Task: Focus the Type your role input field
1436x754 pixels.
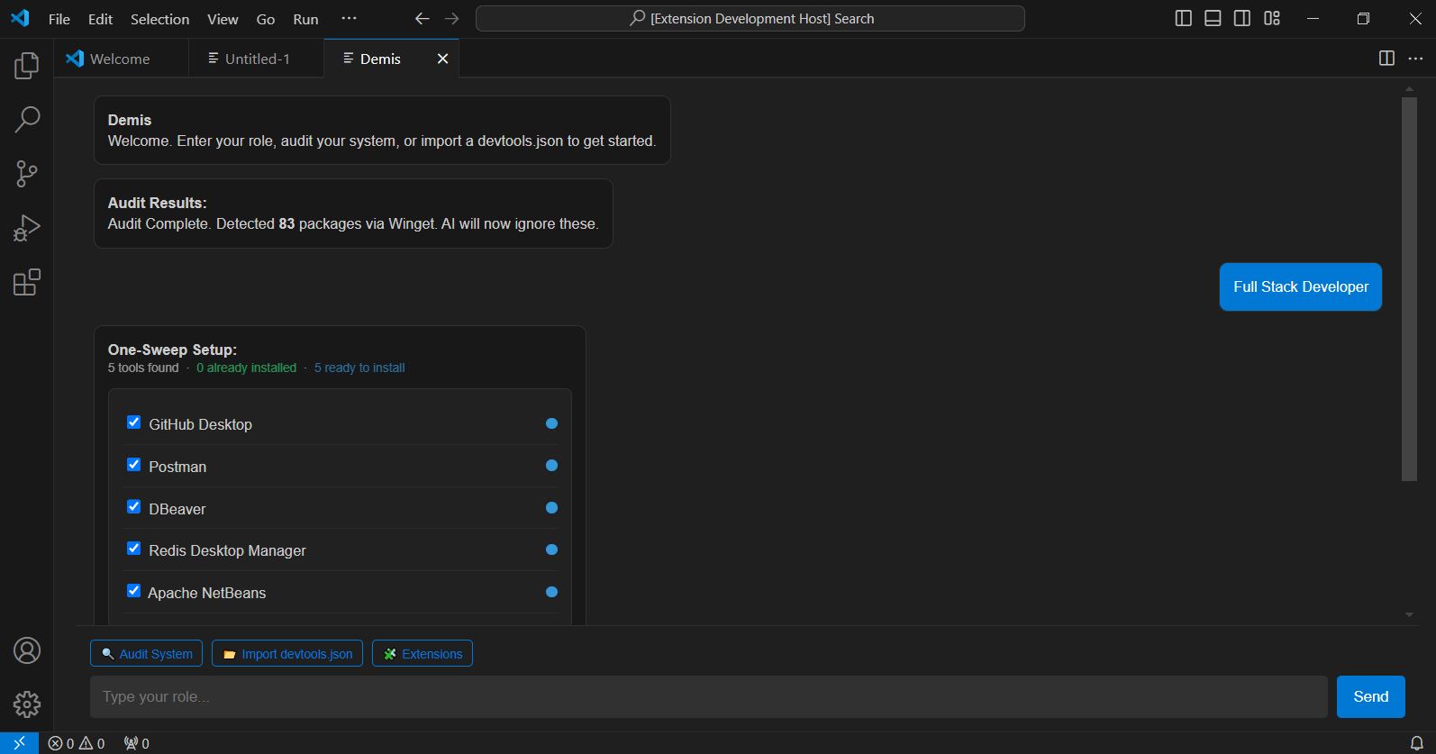Action: [x=708, y=697]
